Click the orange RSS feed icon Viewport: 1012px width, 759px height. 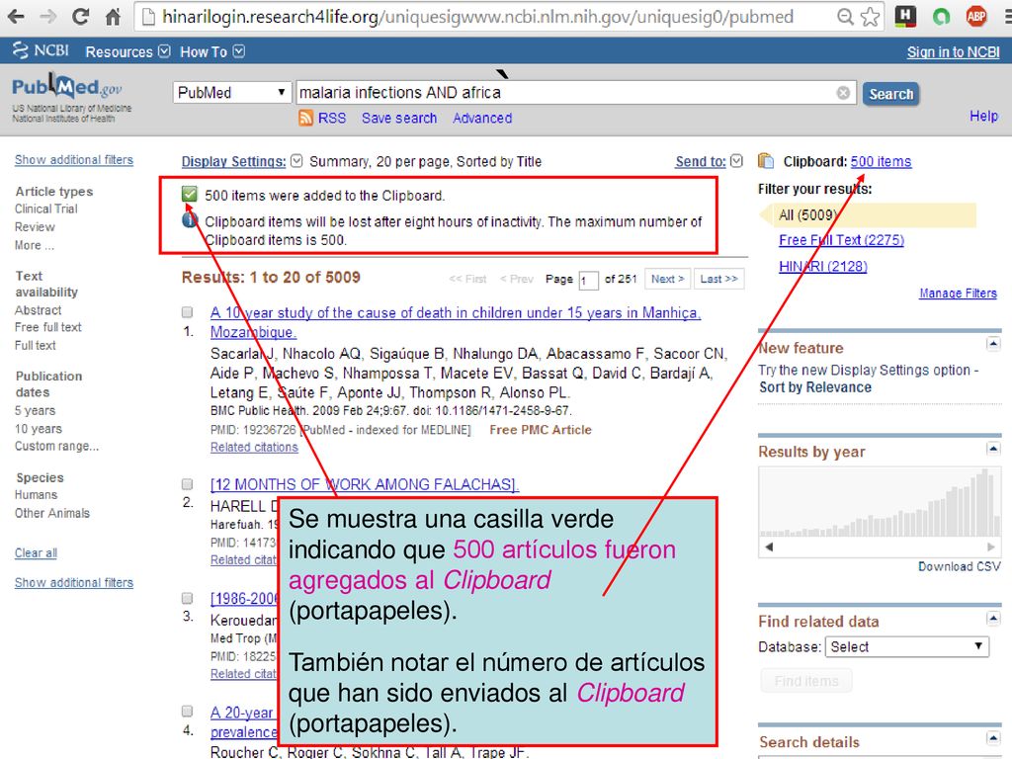[x=306, y=119]
